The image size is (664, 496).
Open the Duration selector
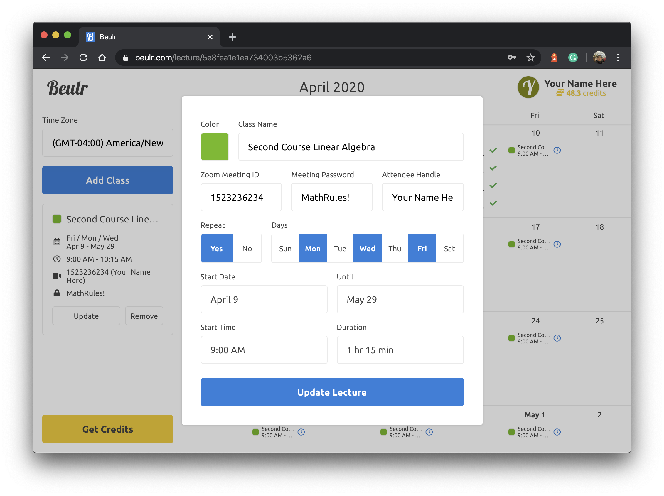[x=400, y=350]
